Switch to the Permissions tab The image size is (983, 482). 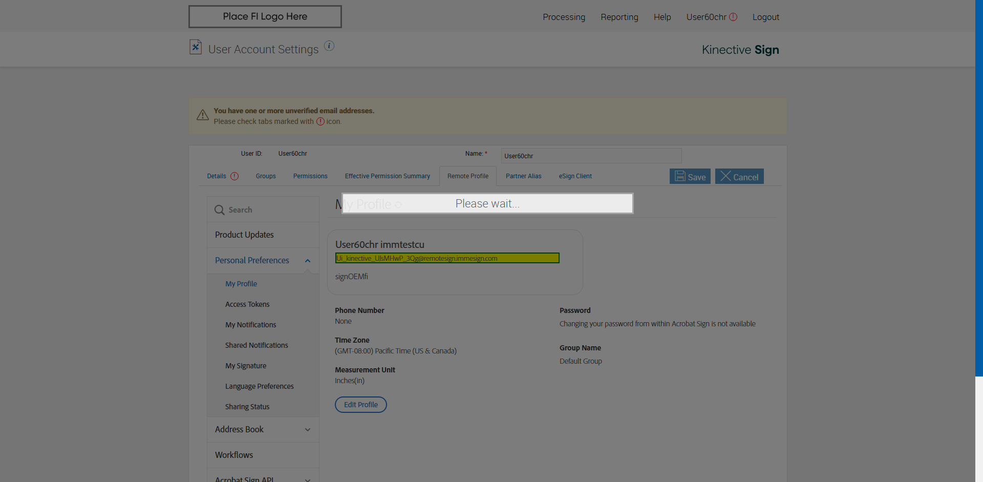tap(310, 176)
